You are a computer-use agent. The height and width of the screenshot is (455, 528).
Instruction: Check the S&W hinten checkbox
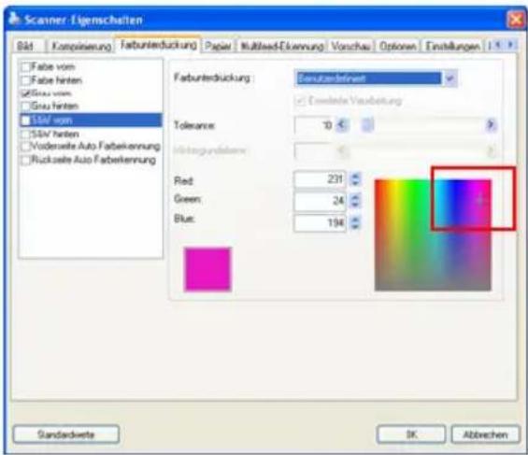[25, 134]
